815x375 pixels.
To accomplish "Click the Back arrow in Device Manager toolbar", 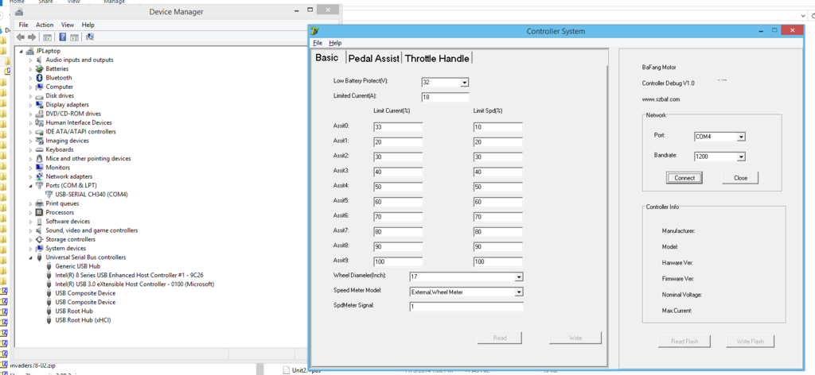I will pos(20,37).
